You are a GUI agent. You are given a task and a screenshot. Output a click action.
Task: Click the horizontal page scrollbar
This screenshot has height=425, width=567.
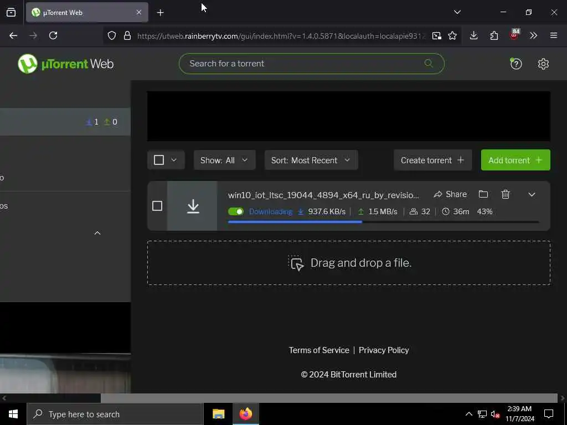[329, 398]
